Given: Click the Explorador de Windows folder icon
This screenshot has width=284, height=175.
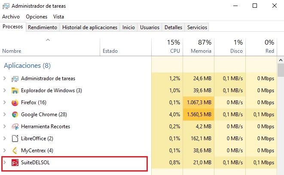Looking at the screenshot, I should pyautogui.click(x=15, y=91).
